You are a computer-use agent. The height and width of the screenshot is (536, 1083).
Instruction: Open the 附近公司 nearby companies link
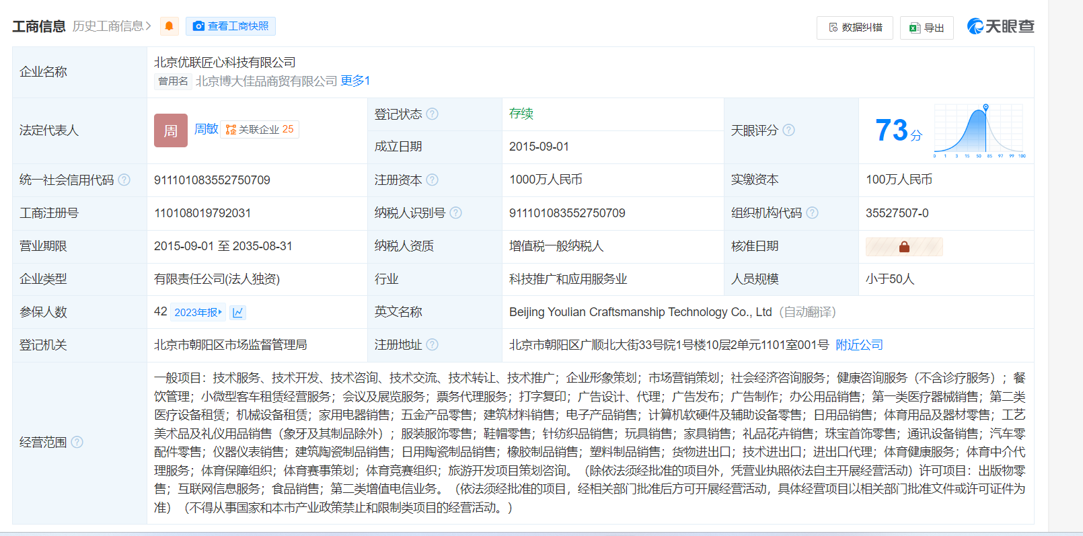coord(859,345)
